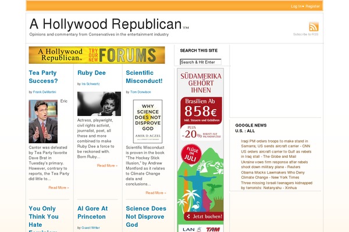Click the -20% Rabatt discount box in the ad

tap(201, 133)
